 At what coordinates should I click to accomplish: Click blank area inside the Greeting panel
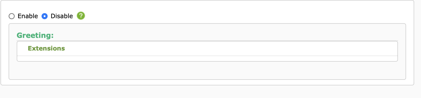point(207,70)
